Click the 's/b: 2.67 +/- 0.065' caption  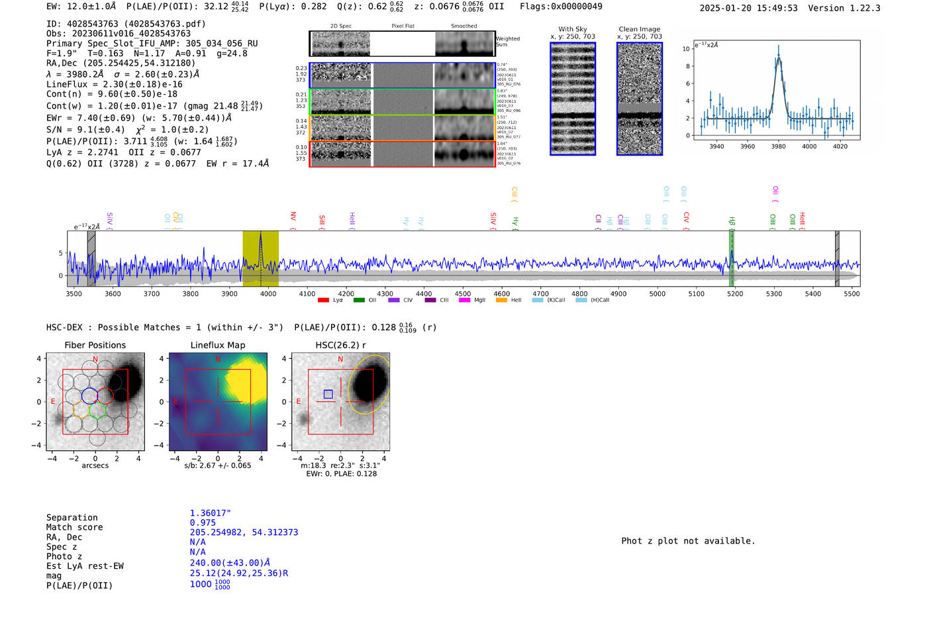pos(218,465)
